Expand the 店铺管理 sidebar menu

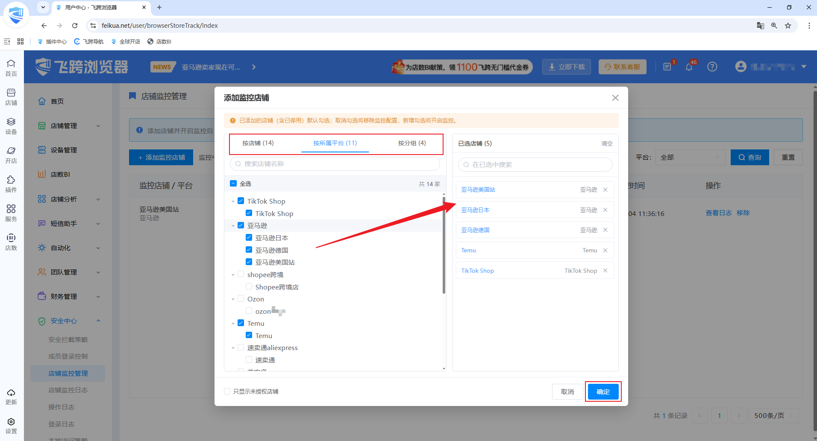(69, 126)
